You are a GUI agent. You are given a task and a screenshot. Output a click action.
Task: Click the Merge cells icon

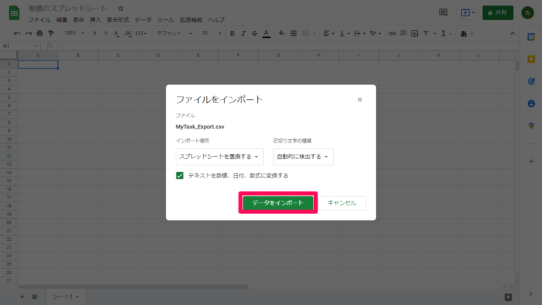click(x=305, y=34)
